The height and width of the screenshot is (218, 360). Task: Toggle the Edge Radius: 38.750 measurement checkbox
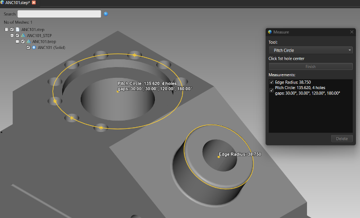click(x=272, y=82)
